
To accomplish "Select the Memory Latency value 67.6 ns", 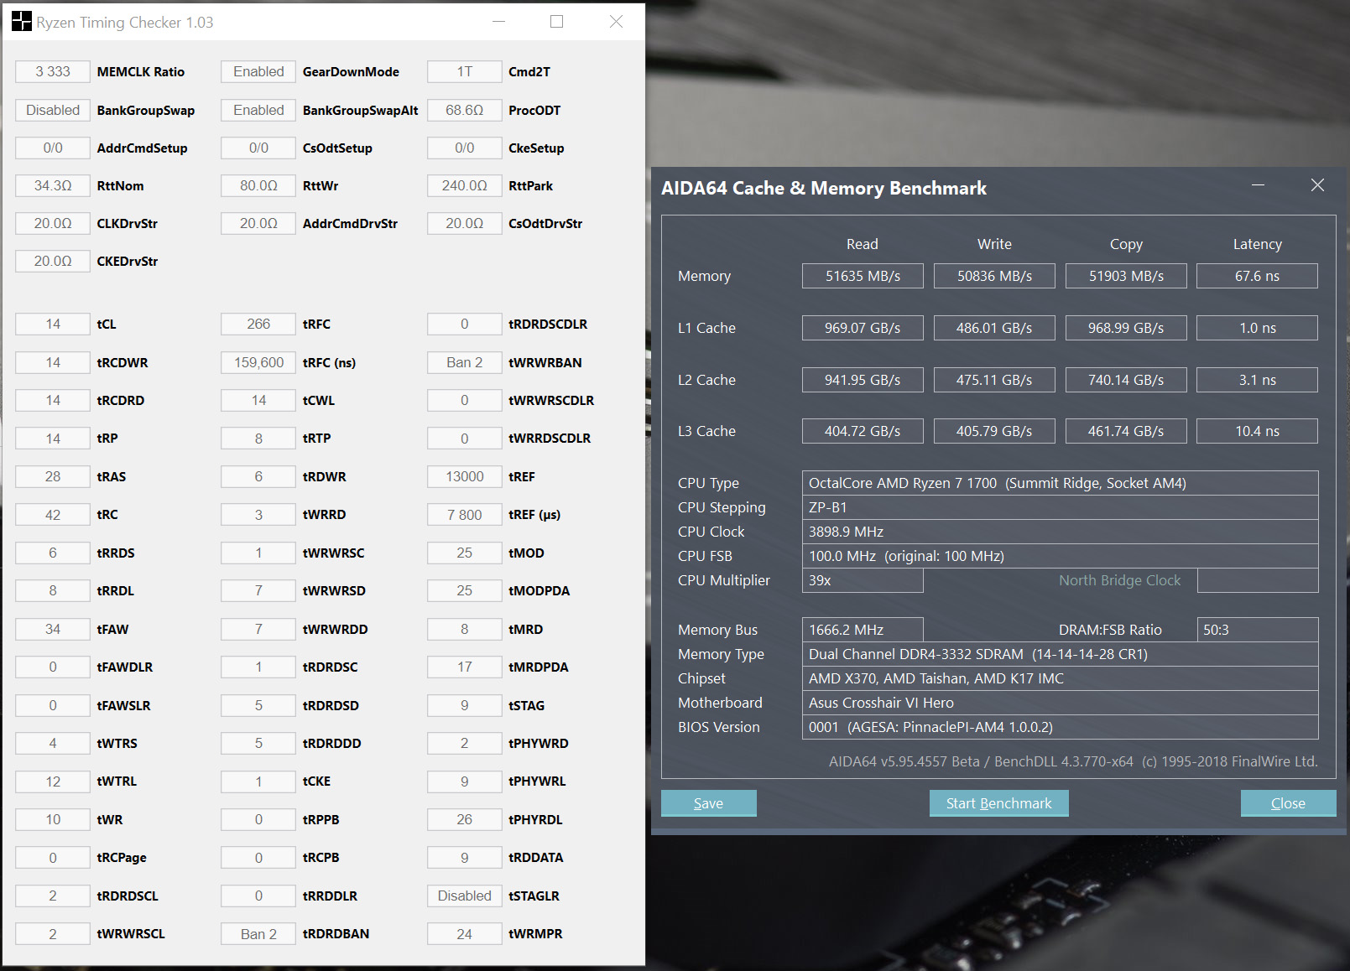I will click(1257, 276).
